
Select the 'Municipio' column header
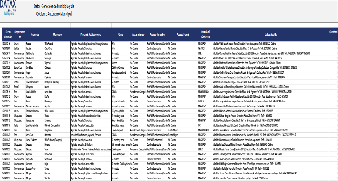(57, 34)
